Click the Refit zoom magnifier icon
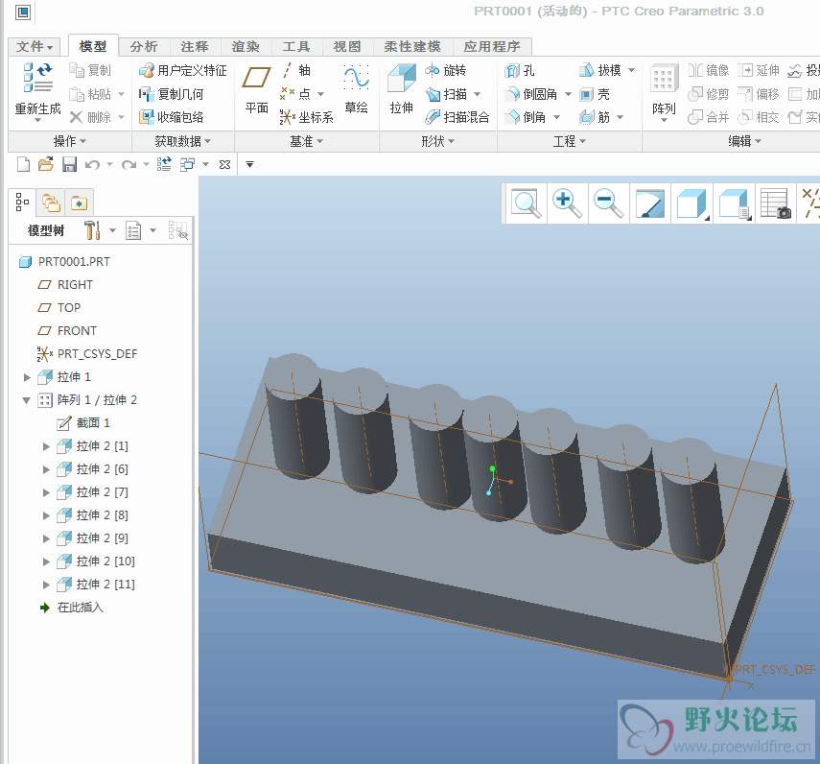 [x=525, y=203]
